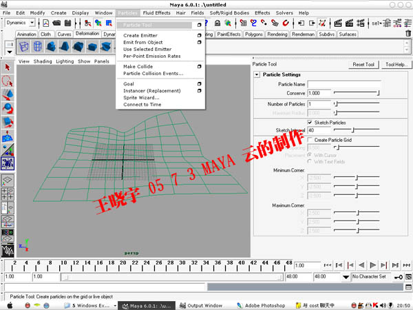This screenshot has width=413, height=310.
Task: Open the Windows Explorer taskbar group arrow
Action: [115, 306]
